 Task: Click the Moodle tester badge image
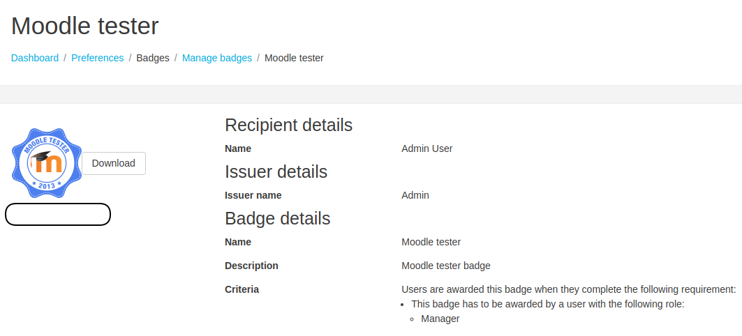point(47,163)
